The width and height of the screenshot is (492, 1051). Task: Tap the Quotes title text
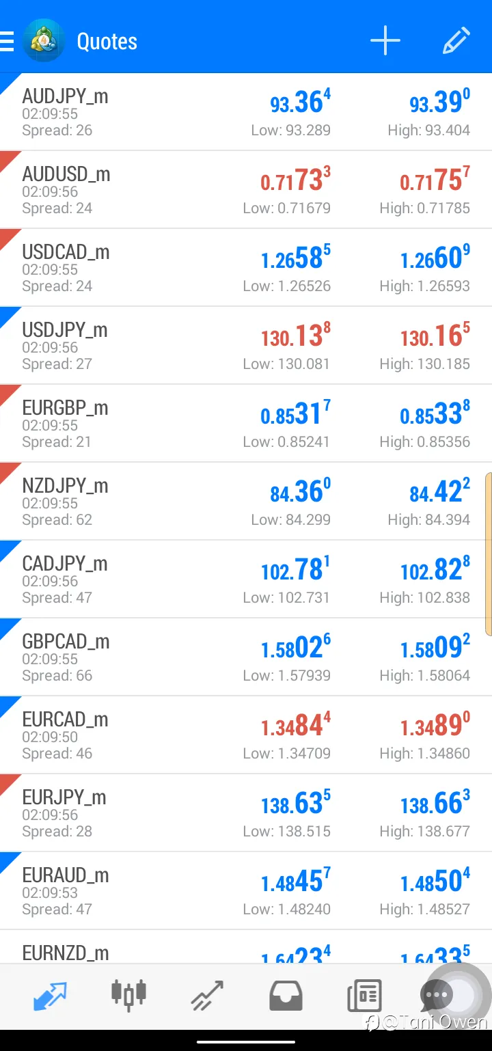[x=107, y=42]
